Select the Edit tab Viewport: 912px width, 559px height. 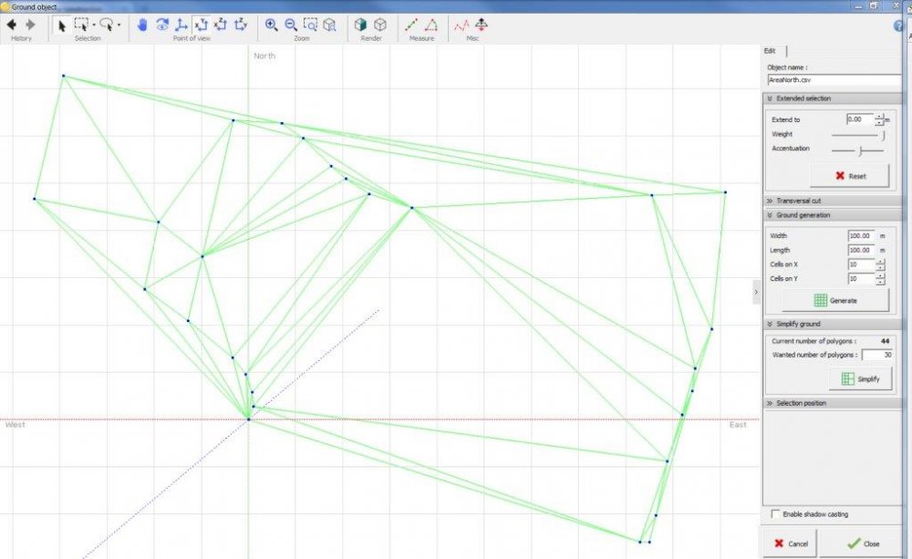click(771, 51)
